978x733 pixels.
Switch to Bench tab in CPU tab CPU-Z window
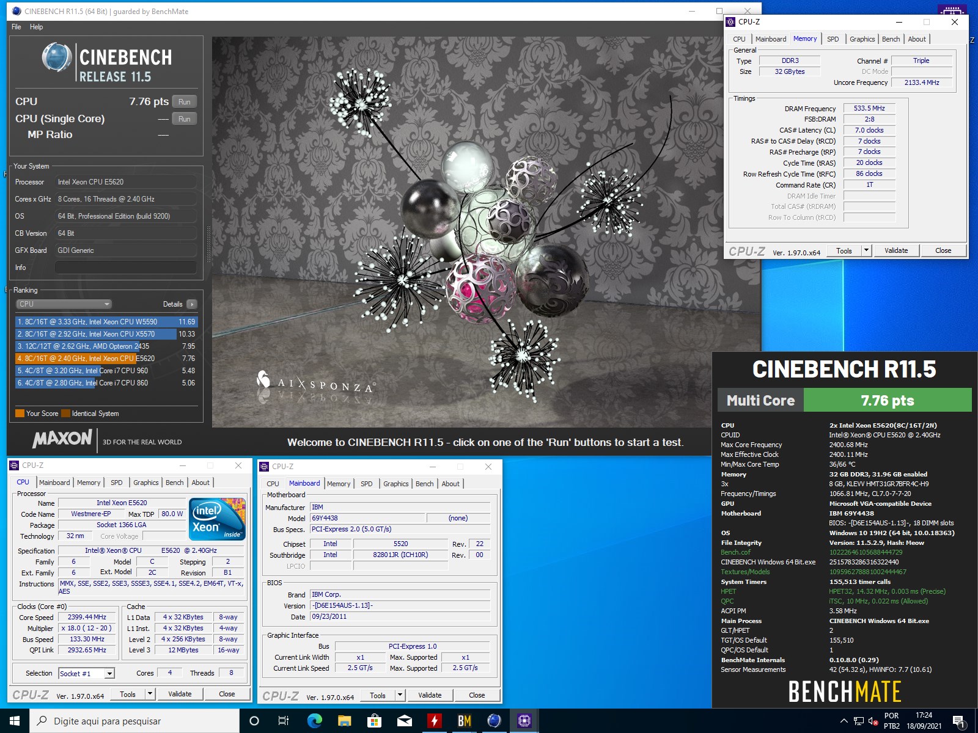(x=174, y=483)
